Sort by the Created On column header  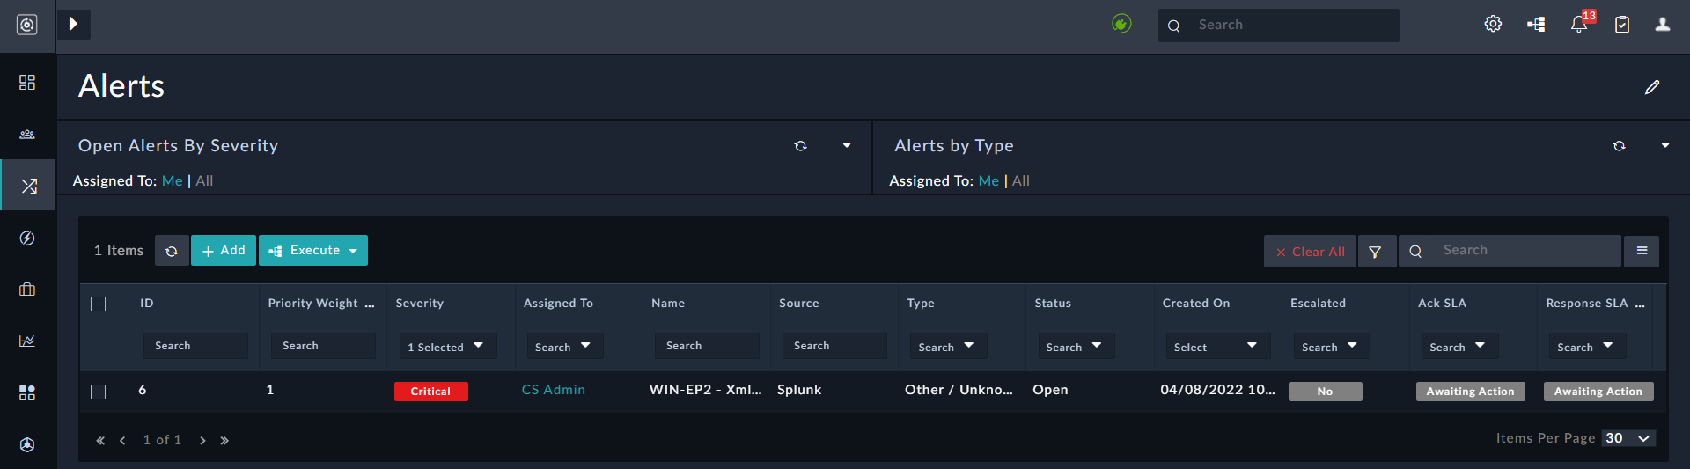coord(1195,303)
